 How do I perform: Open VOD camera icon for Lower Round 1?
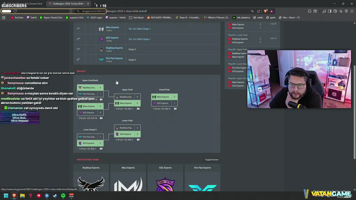pyautogui.click(x=101, y=149)
